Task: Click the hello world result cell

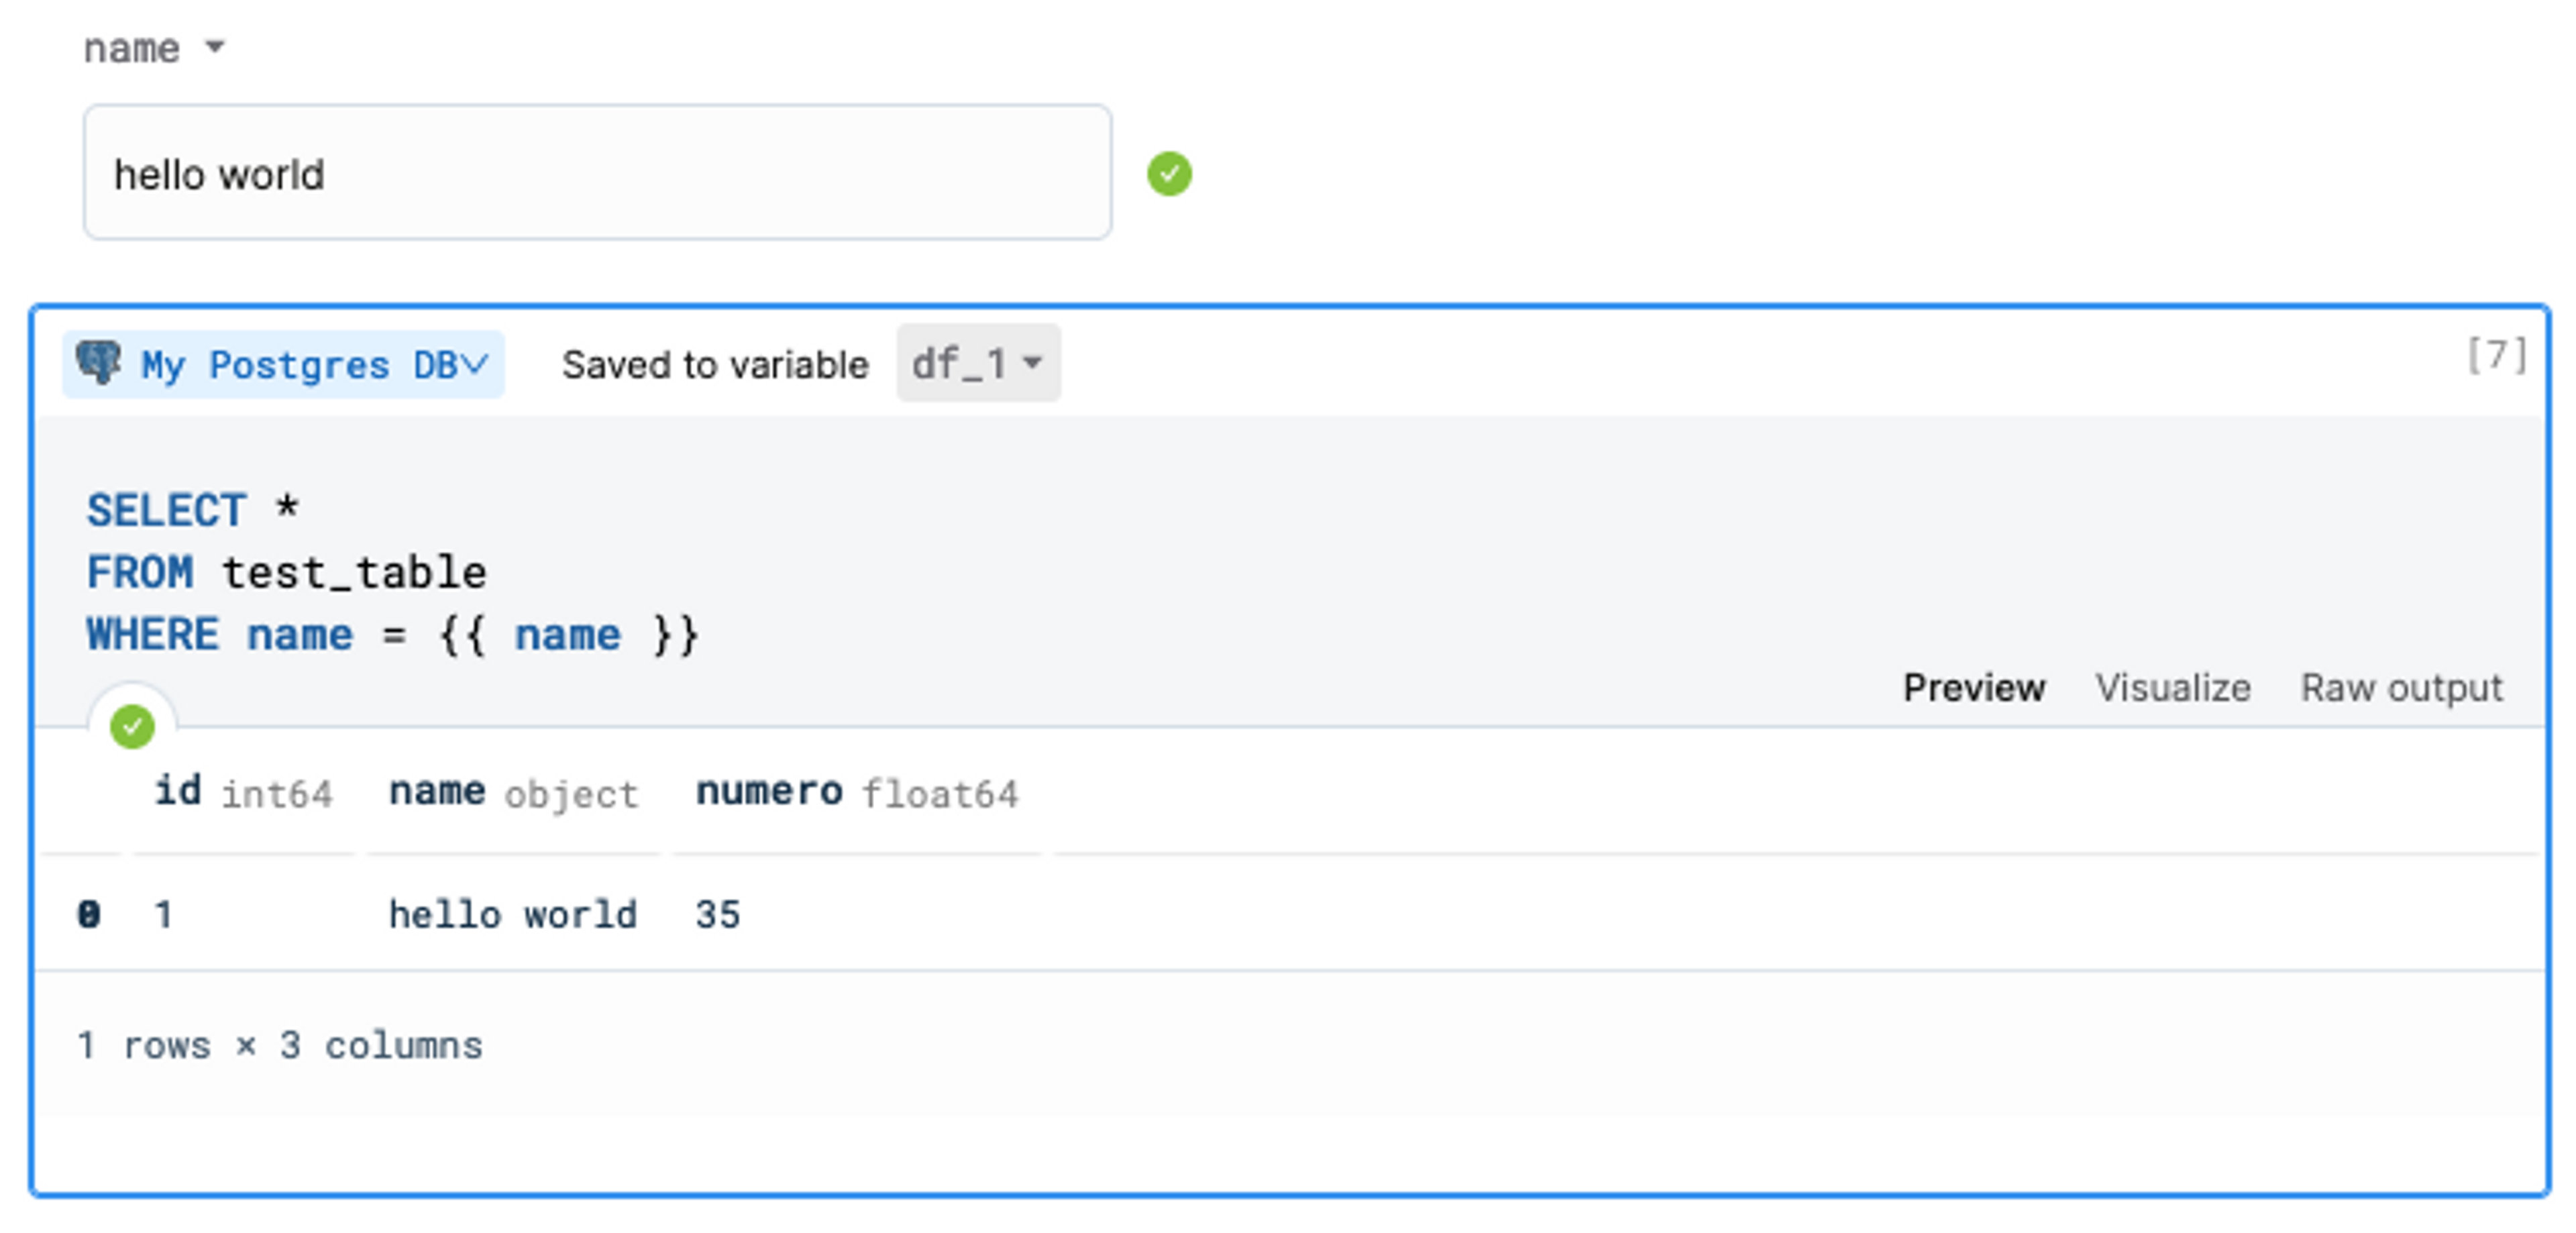Action: click(x=512, y=915)
